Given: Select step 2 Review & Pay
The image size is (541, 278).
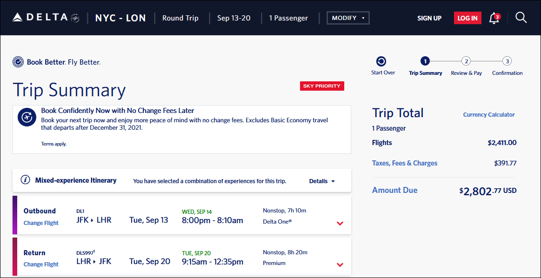Looking at the screenshot, I should (x=466, y=61).
